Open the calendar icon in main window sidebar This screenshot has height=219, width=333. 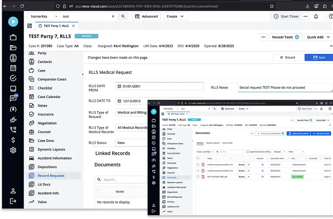(x=13, y=68)
